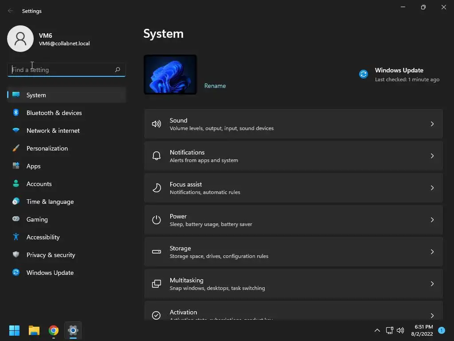Image resolution: width=454 pixels, height=341 pixels.
Task: Expand the Storage settings chevron
Action: (432, 252)
